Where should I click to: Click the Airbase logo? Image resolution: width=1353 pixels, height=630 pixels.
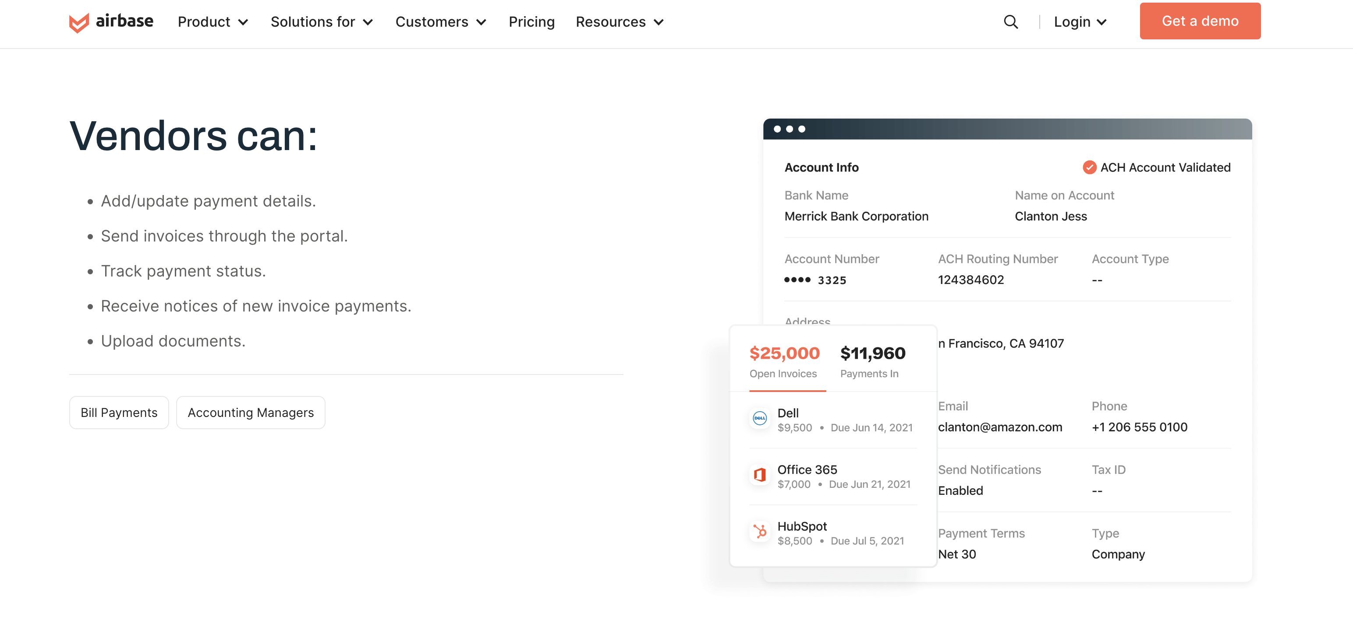coord(111,21)
